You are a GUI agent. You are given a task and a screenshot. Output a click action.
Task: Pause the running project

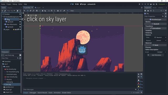[142, 4]
